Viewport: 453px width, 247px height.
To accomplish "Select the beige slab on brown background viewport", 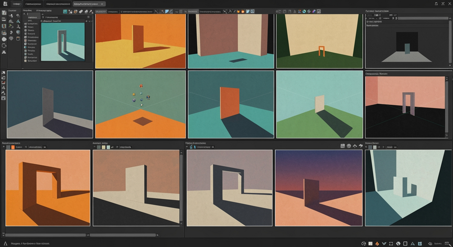I will point(136,188).
